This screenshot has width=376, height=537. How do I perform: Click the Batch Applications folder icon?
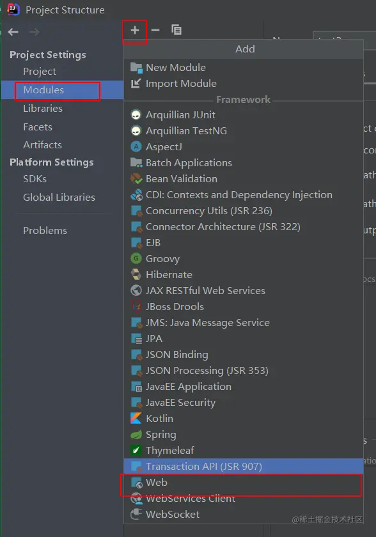click(x=136, y=162)
